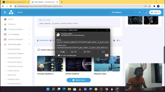Click the VSThemes logo icon
The width and height of the screenshot is (165, 92).
(11, 12)
